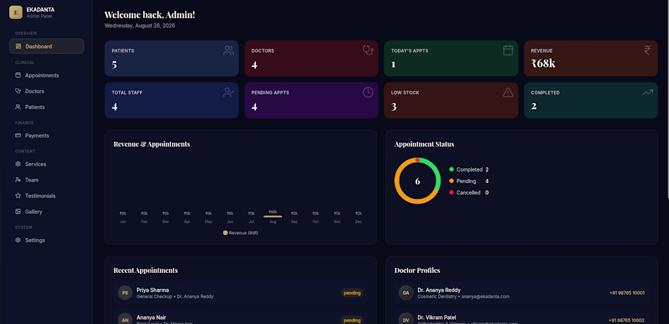Click the Revenue & Appointments heading
The height and width of the screenshot is (324, 669).
(152, 144)
